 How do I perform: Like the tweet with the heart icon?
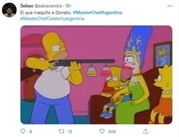102,131
